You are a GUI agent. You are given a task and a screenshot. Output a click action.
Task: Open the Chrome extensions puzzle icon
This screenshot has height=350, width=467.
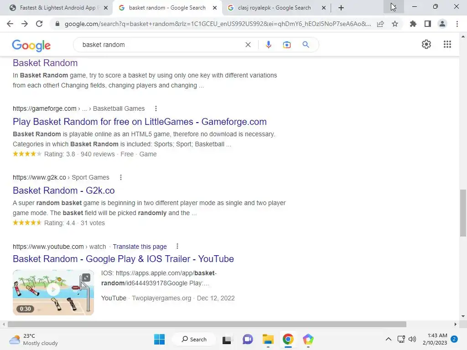click(413, 24)
